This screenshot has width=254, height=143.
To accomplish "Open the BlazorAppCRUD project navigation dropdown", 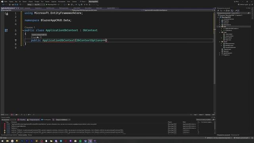I will [x=37, y=10].
